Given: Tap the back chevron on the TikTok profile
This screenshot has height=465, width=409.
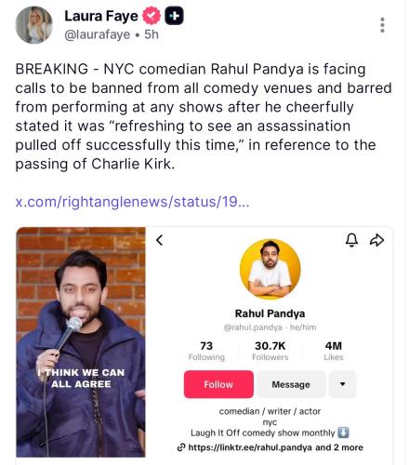Looking at the screenshot, I should pyautogui.click(x=160, y=240).
